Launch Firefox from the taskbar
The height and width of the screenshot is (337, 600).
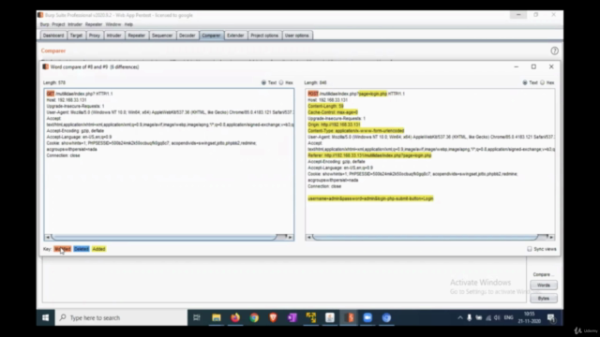click(235, 317)
